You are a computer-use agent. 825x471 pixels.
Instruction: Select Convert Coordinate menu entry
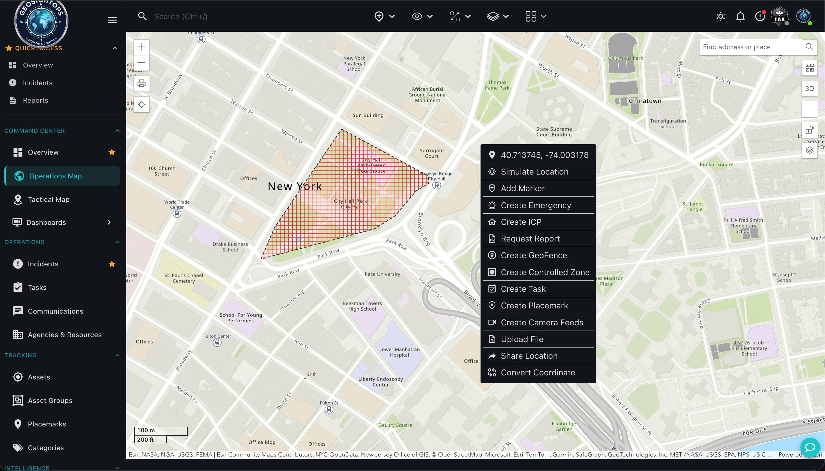(538, 373)
